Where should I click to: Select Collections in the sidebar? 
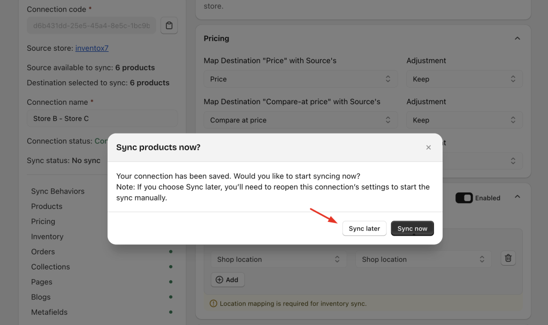click(x=50, y=267)
